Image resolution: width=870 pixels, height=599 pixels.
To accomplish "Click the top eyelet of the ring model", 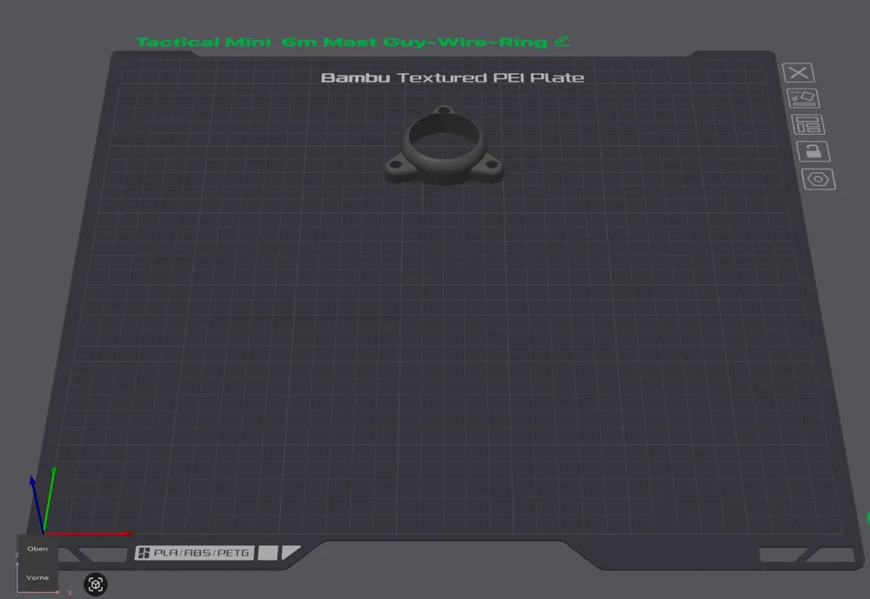I will coord(444,111).
